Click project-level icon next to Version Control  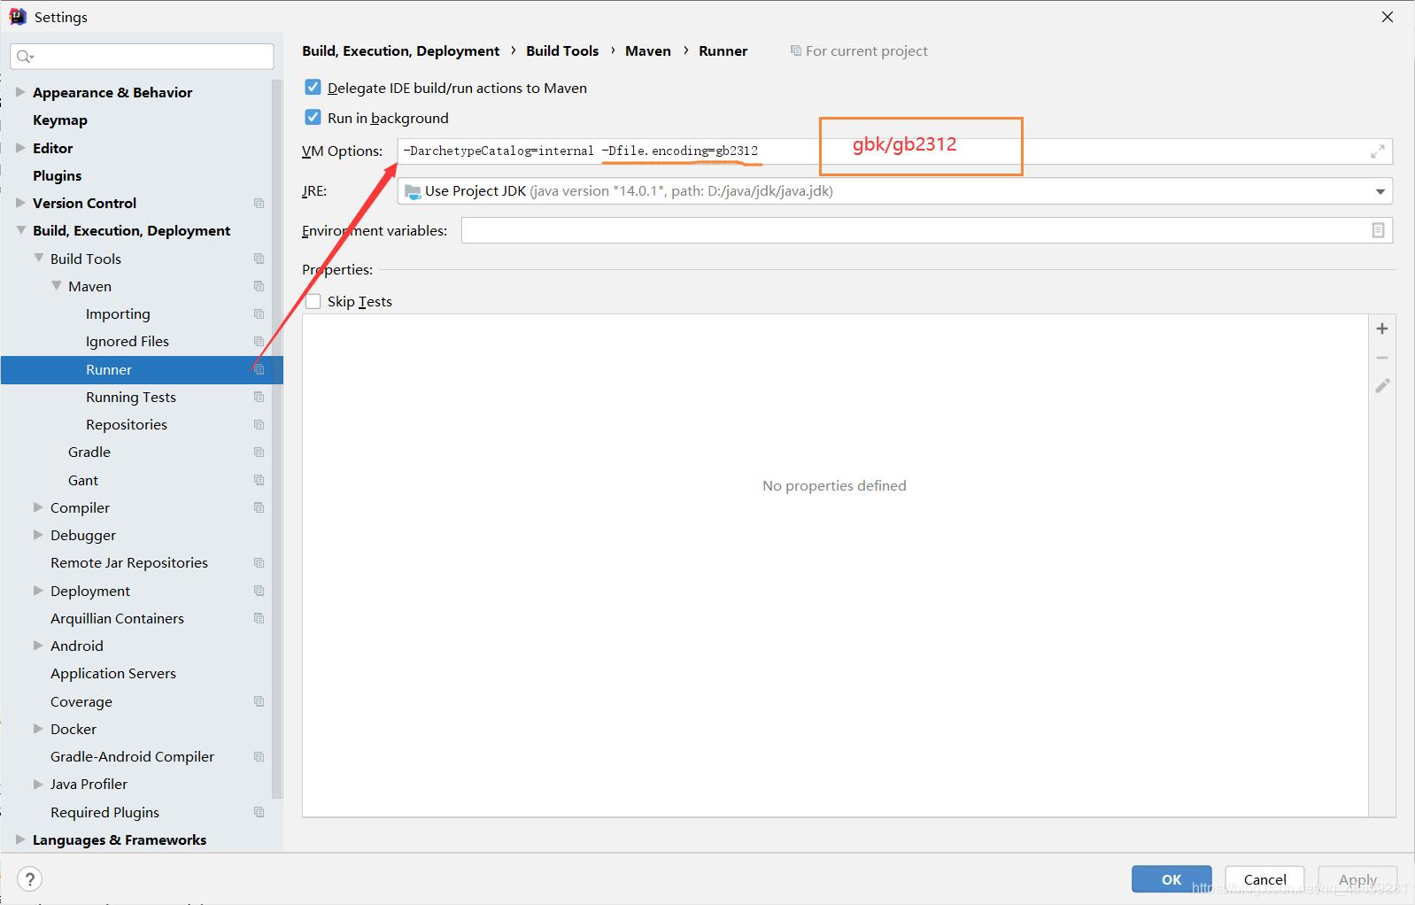click(x=259, y=204)
